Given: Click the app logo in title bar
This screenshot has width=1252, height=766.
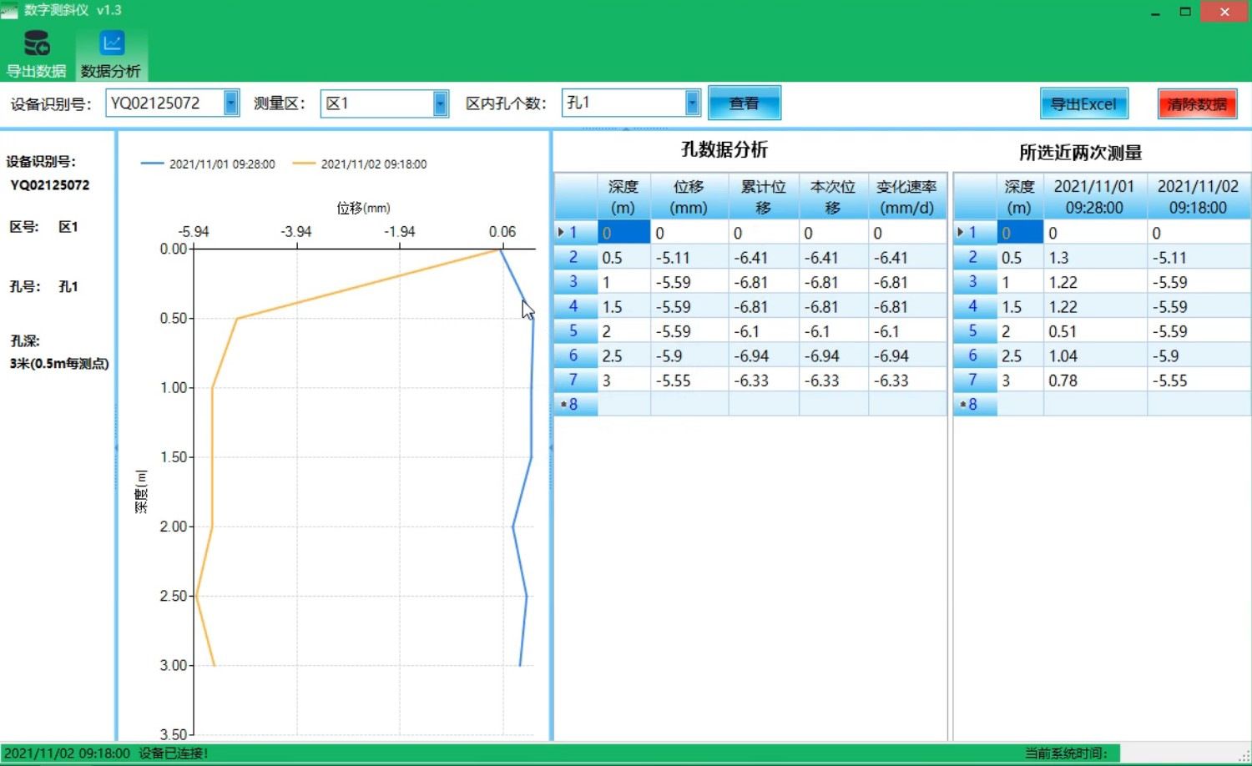Looking at the screenshot, I should tap(9, 11).
